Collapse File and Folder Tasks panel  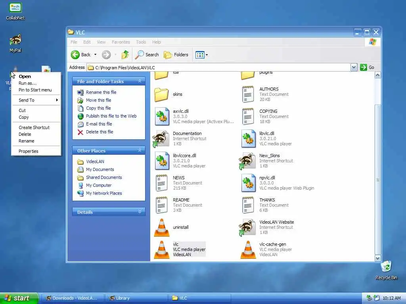pos(140,81)
